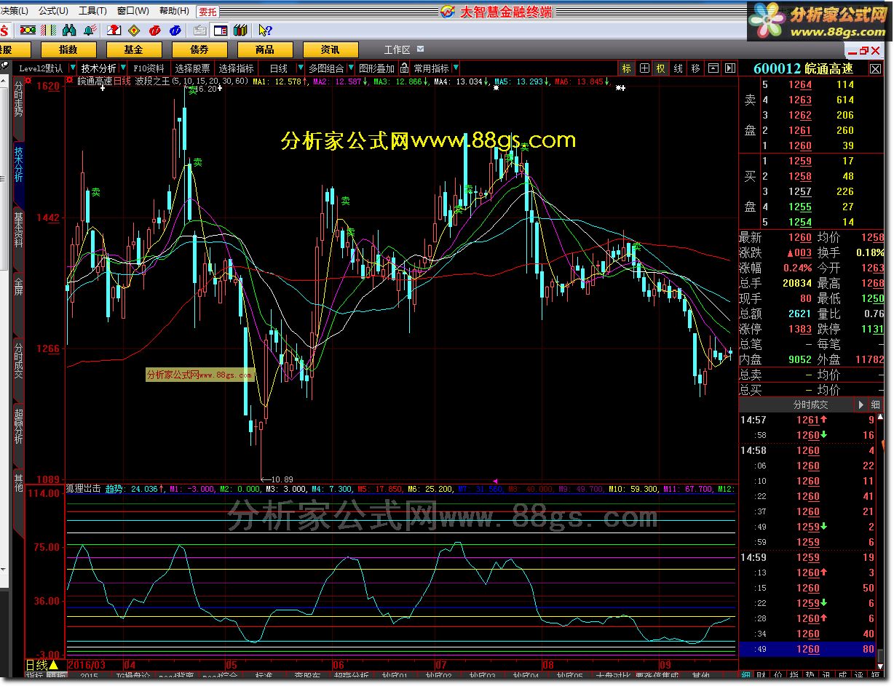Viewport: 894px width, 686px height.
Task: Click the red S dollar toolbar icon
Action: tap(4, 31)
